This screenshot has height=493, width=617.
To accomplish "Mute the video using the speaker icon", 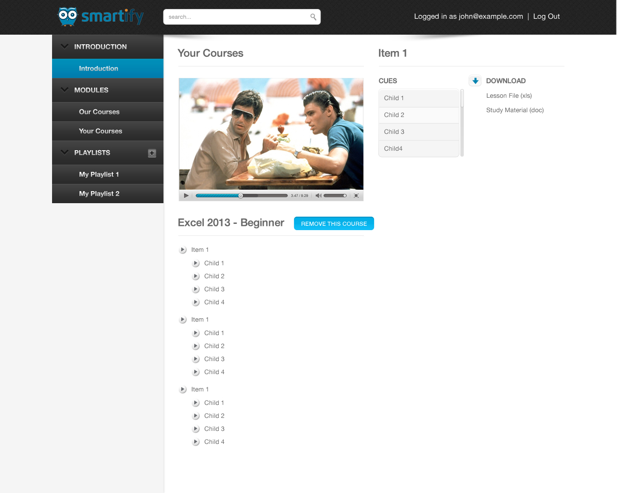I will click(318, 195).
